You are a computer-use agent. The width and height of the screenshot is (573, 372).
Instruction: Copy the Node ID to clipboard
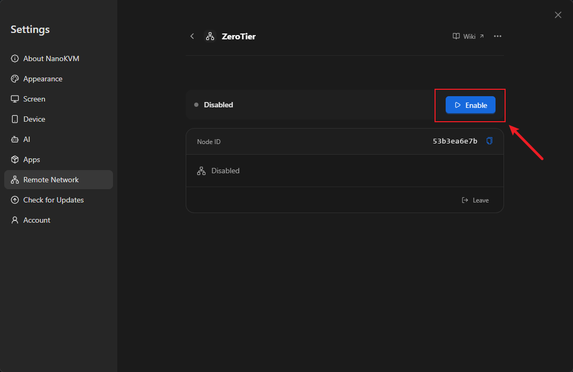pyautogui.click(x=489, y=141)
